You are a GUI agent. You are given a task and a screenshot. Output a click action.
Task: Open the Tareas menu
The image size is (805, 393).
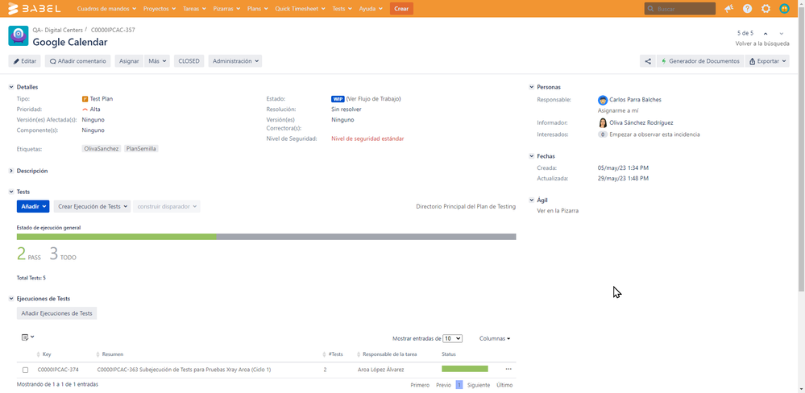tap(196, 9)
